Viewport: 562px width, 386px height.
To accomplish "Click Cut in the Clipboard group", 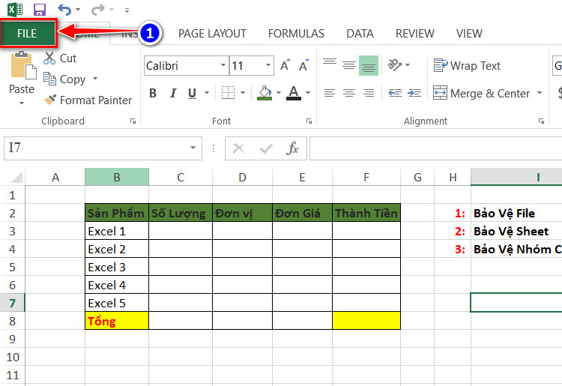I will [60, 58].
